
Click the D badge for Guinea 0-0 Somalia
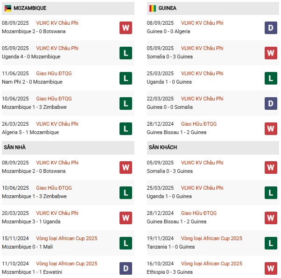(271, 103)
